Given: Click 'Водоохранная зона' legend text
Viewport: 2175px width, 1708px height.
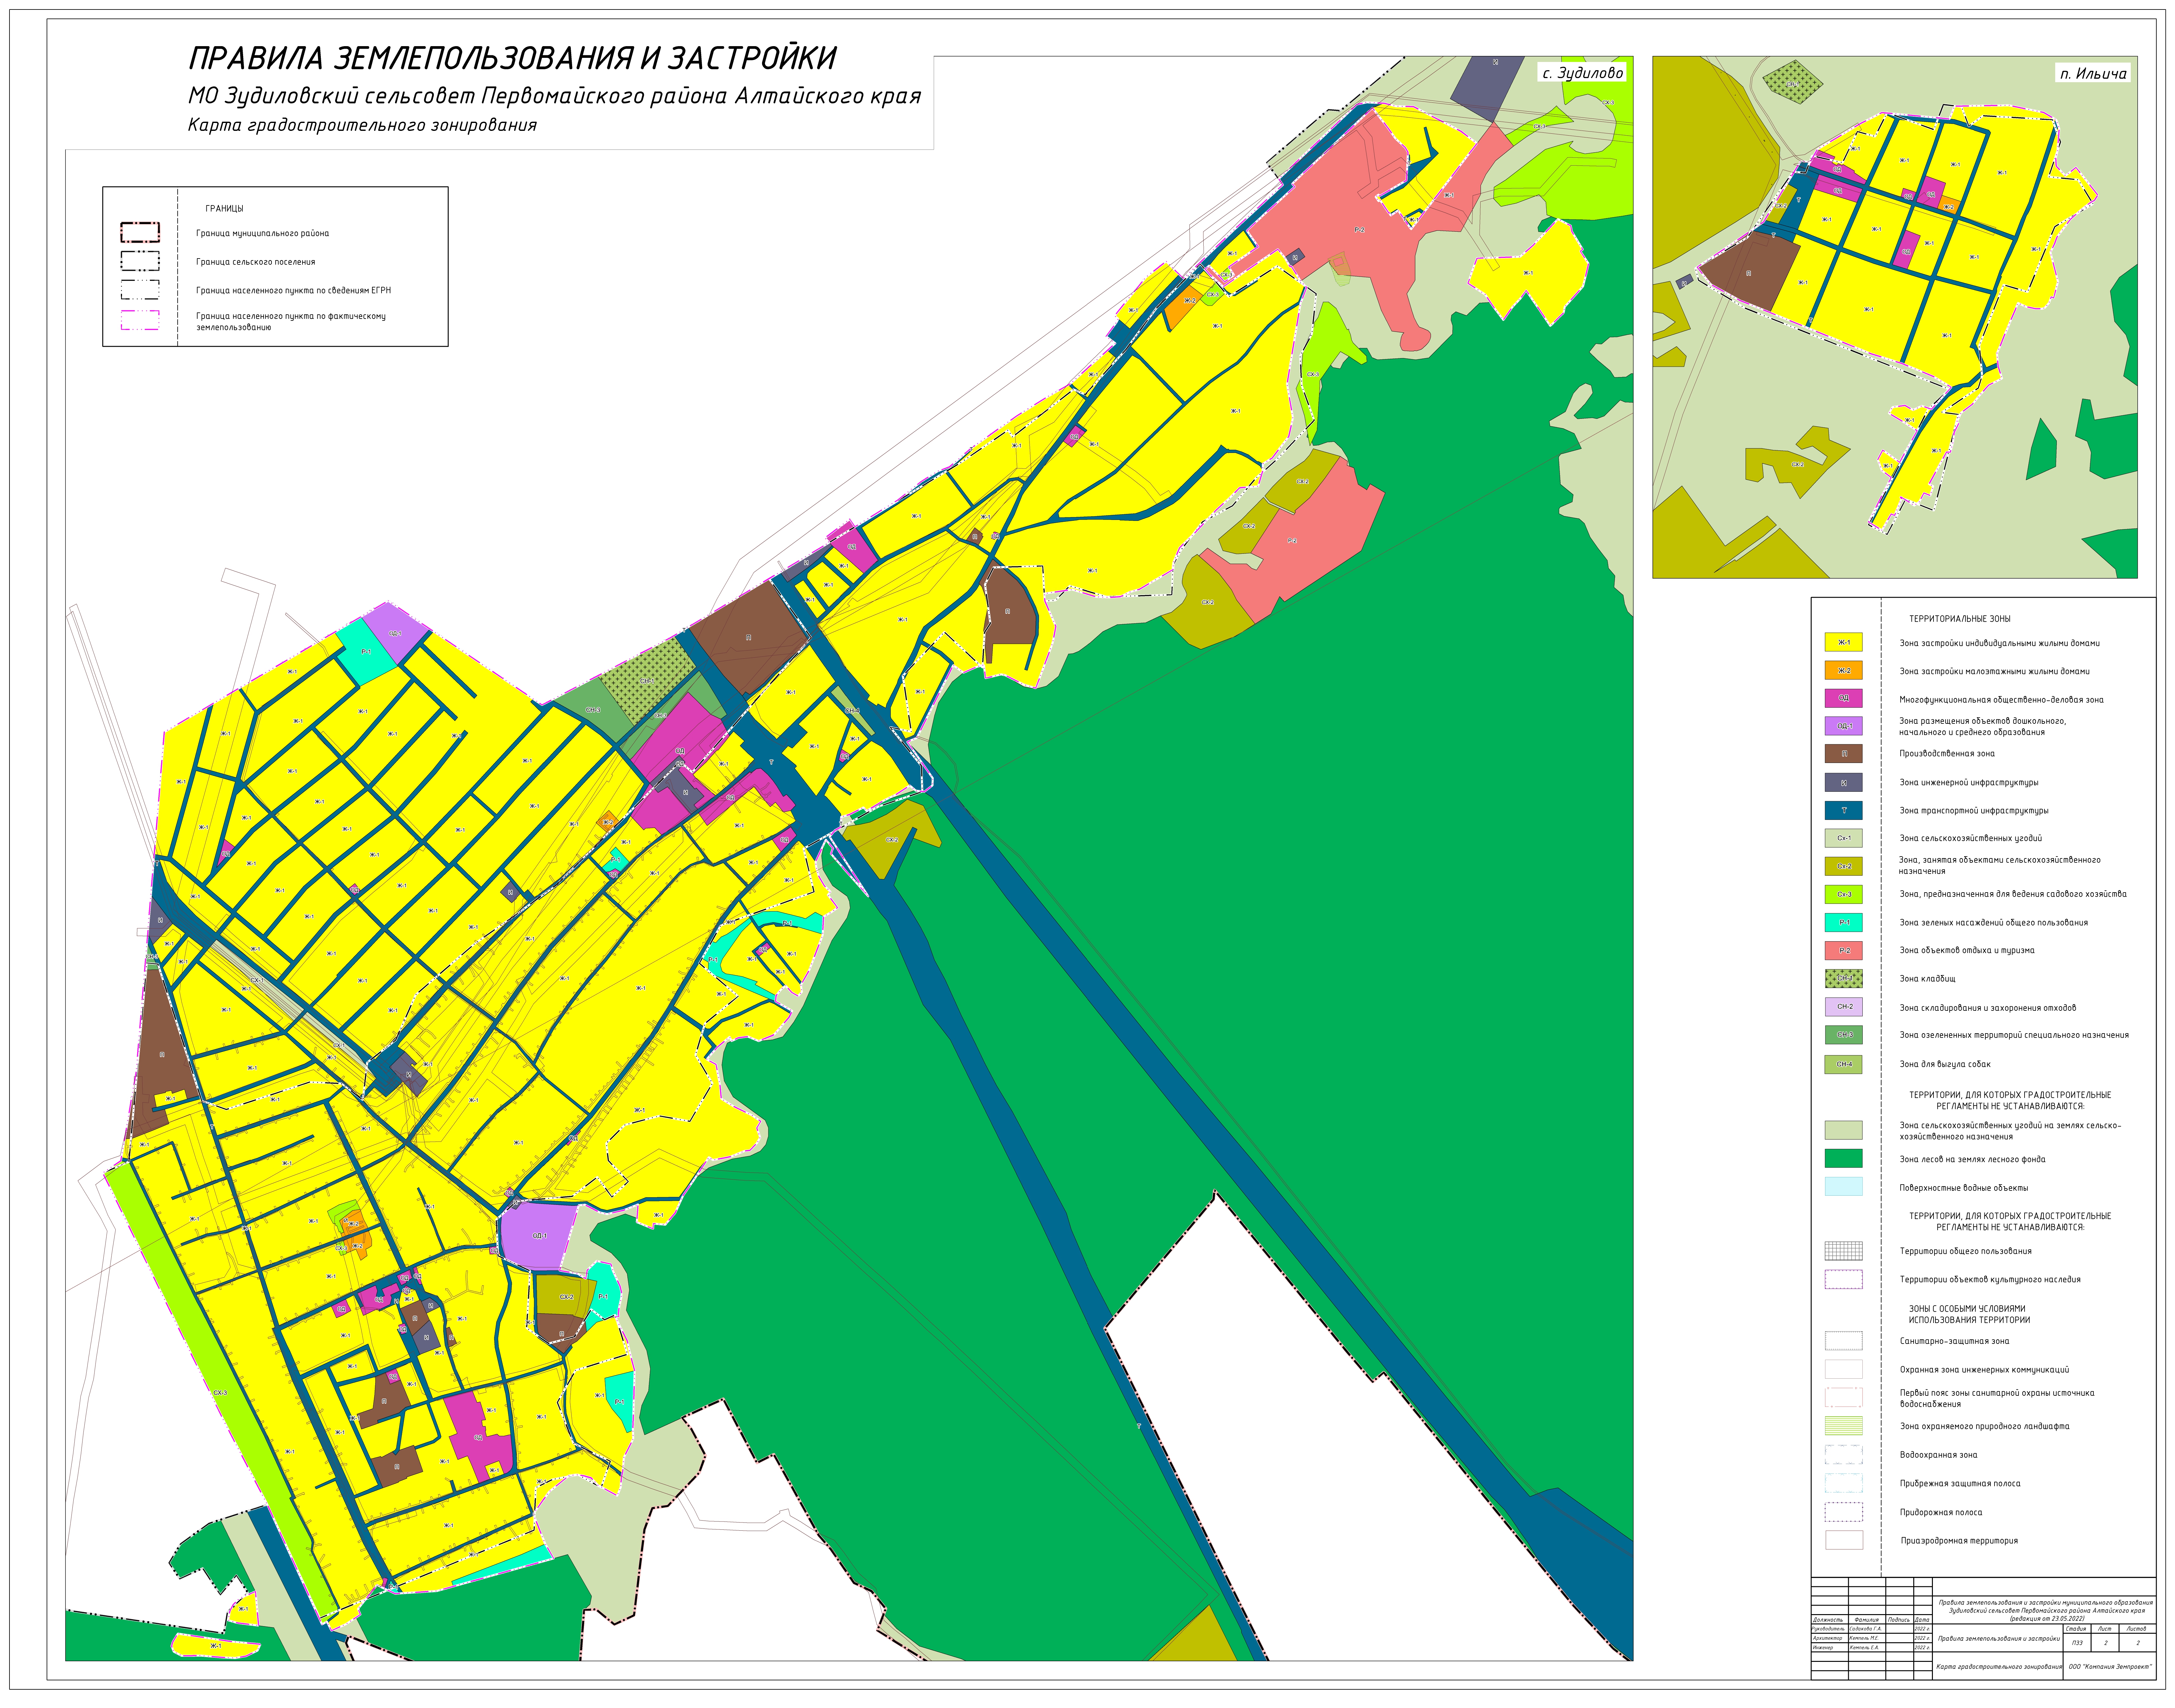Looking at the screenshot, I should [1939, 1455].
